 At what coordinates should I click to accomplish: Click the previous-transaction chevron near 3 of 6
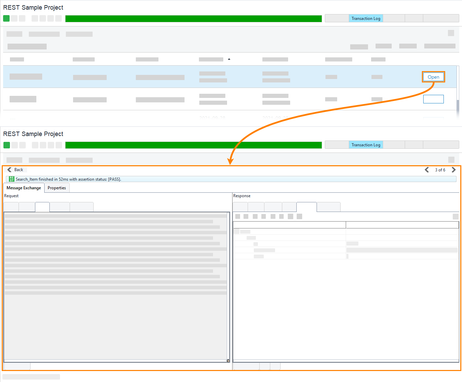coord(427,169)
